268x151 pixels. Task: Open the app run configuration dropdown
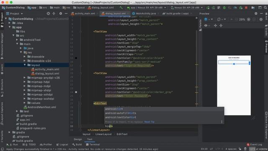(x=147, y=8)
